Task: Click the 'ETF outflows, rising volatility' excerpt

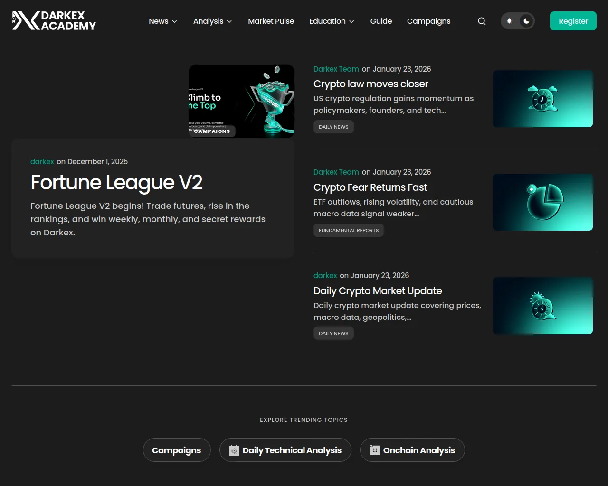Action: 393,208
